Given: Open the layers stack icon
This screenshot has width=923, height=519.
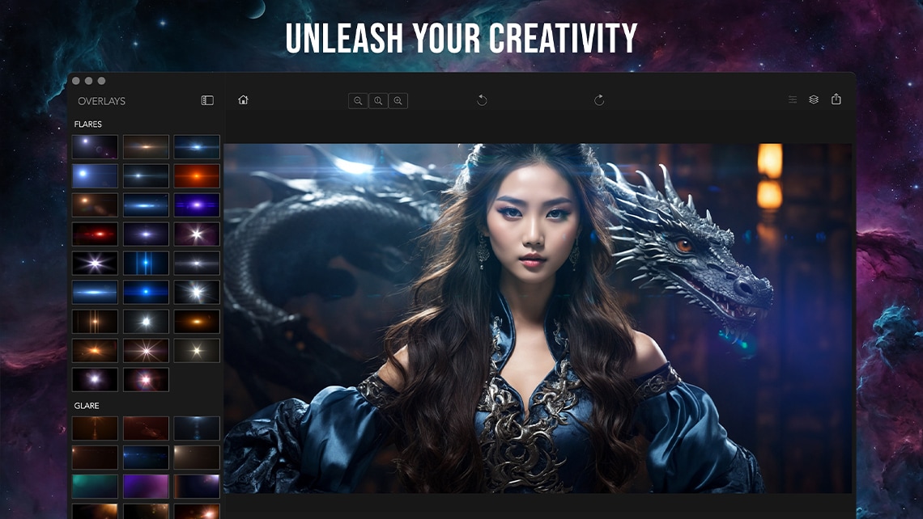Looking at the screenshot, I should [x=814, y=100].
